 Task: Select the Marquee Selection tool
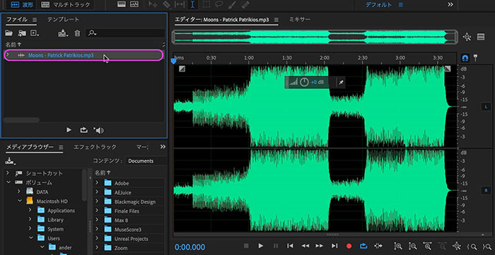[206, 5]
